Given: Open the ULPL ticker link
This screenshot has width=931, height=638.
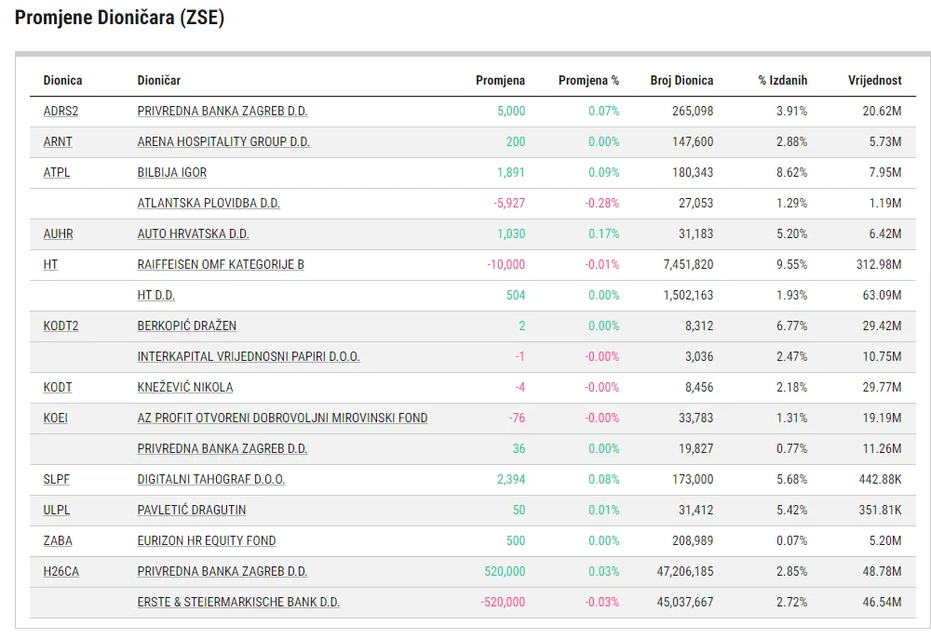Looking at the screenshot, I should click(x=57, y=510).
